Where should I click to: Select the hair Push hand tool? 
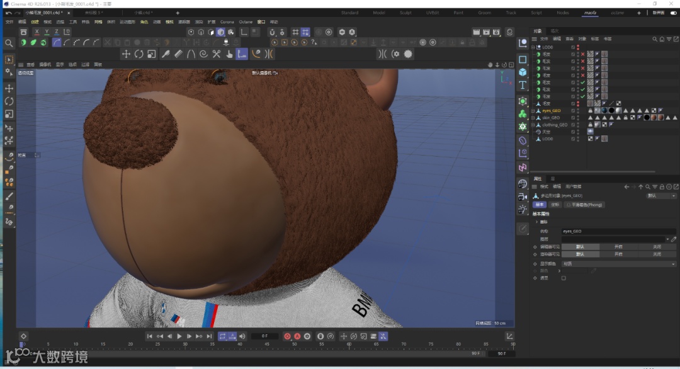tap(229, 54)
